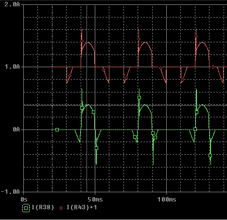Click the 1.0A y-axis label
Viewport: 227px width, 220px height.
click(12, 67)
